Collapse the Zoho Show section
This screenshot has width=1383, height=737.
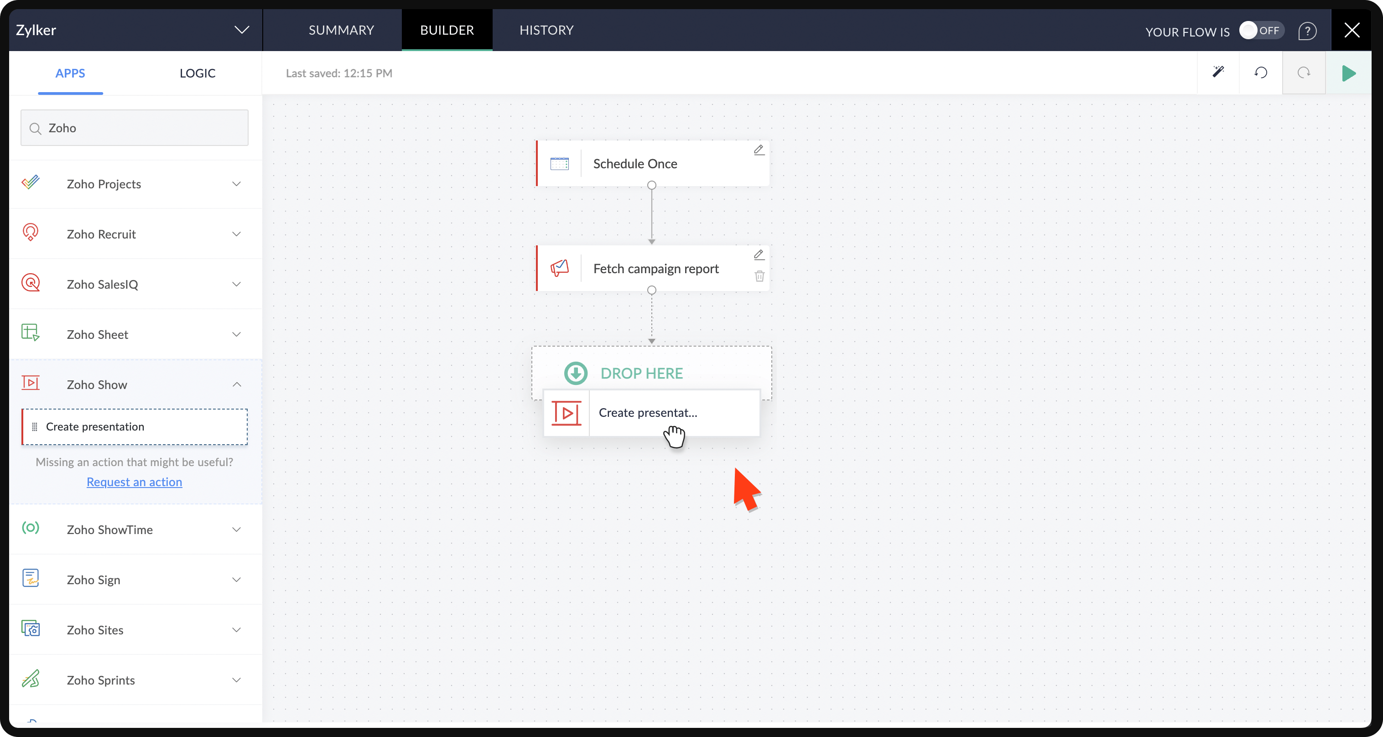click(x=236, y=384)
